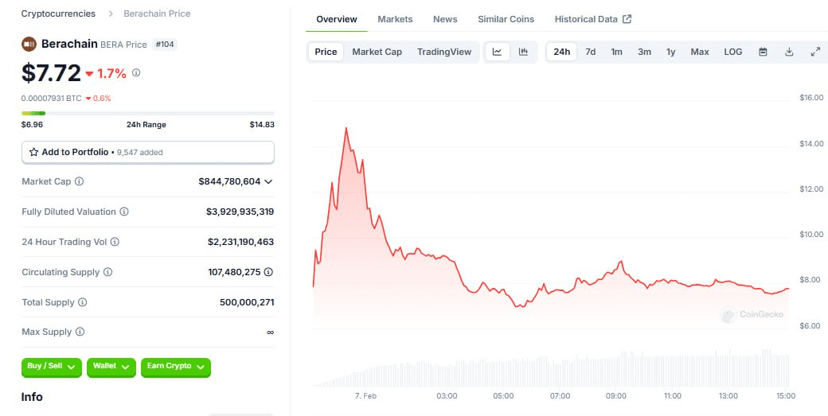Open the Buy / Sell dropdown
This screenshot has width=828, height=416.
(x=52, y=367)
